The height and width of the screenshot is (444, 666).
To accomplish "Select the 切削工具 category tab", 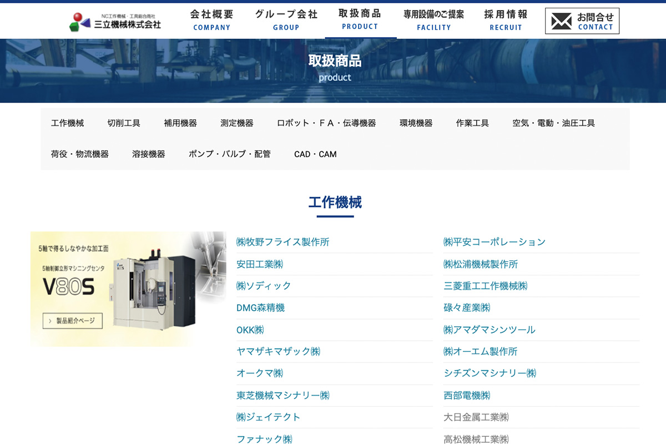I will 124,123.
